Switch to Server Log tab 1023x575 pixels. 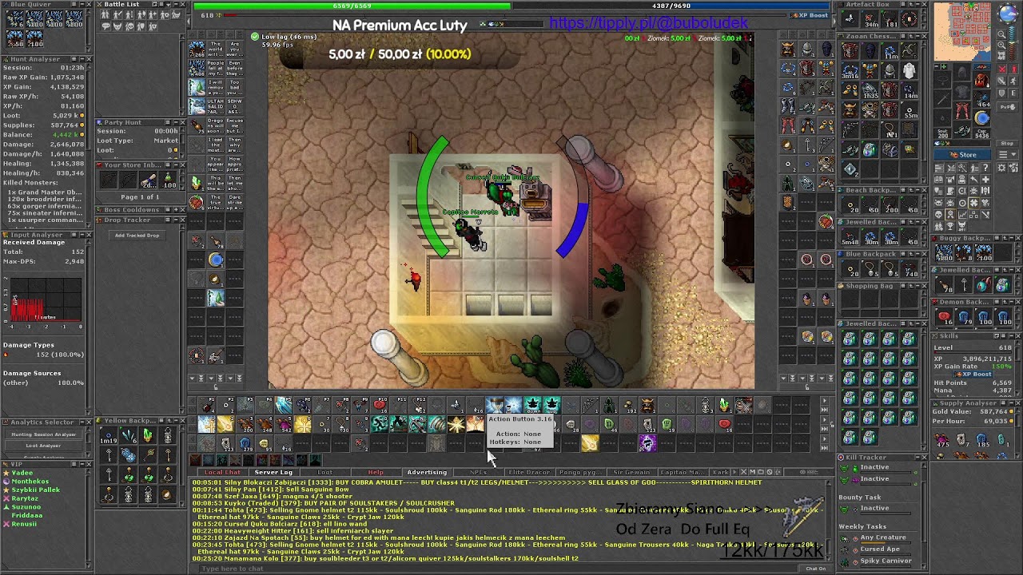273,473
